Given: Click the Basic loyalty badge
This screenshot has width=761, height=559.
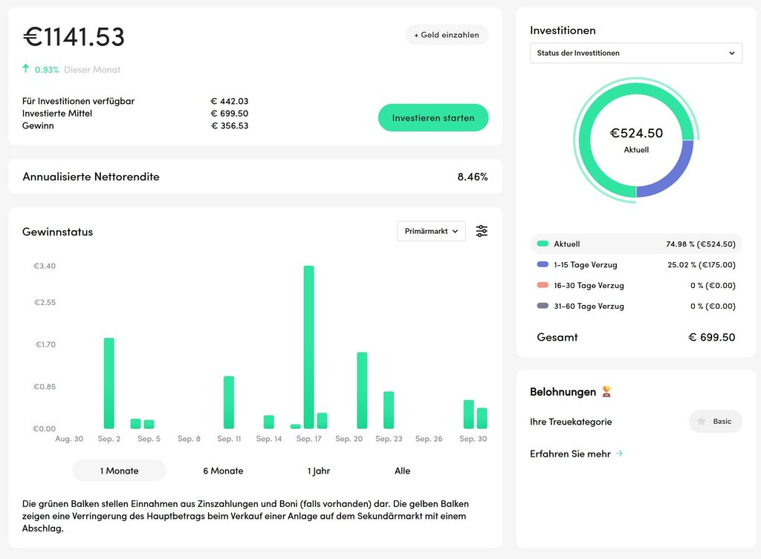Looking at the screenshot, I should coord(716,422).
